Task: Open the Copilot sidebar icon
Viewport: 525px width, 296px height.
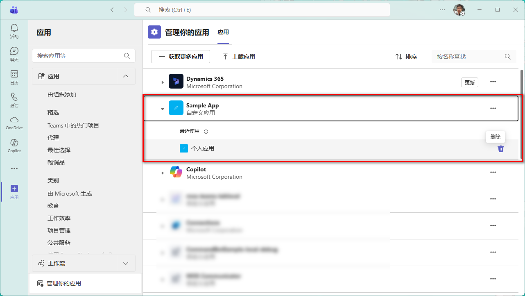Action: pyautogui.click(x=14, y=143)
